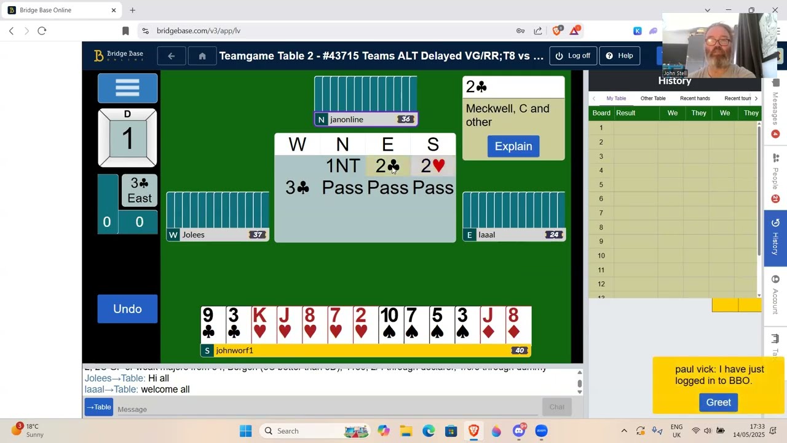Click West player Jolees name
This screenshot has width=787, height=443.
click(193, 234)
